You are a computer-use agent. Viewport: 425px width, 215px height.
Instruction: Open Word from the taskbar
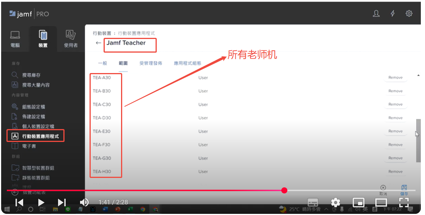(105, 209)
